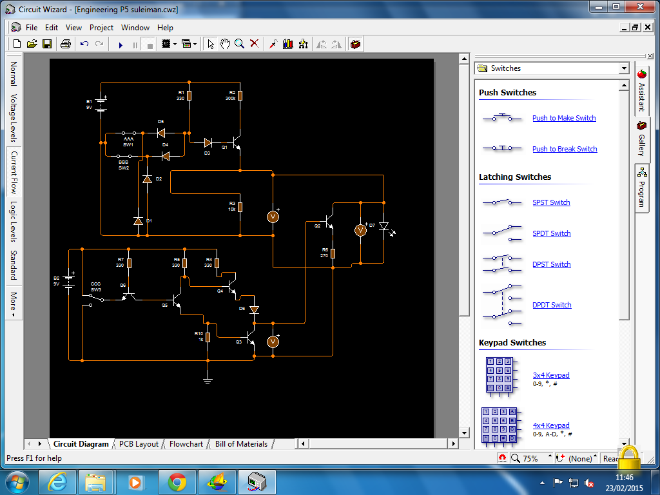Screen dimensions: 660x495
Task: Open the Edit menu
Action: (x=52, y=27)
